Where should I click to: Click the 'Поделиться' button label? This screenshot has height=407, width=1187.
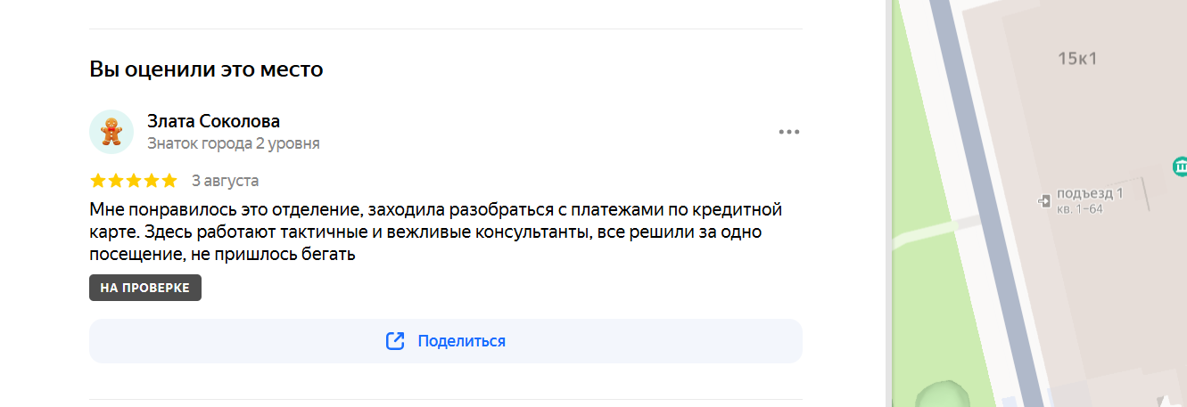tap(461, 341)
